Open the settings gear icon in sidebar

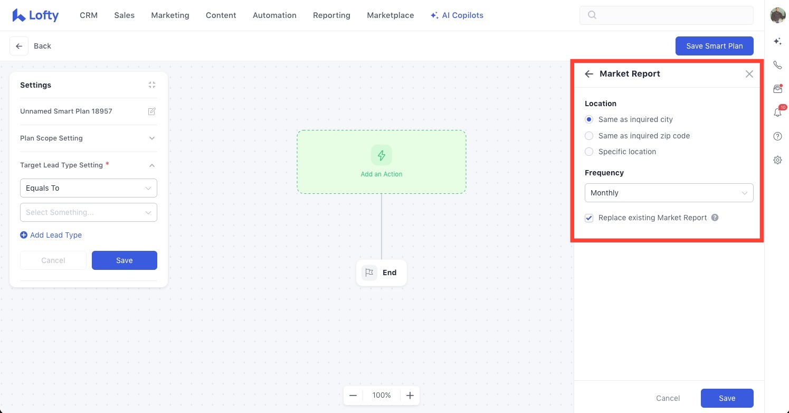(x=777, y=160)
